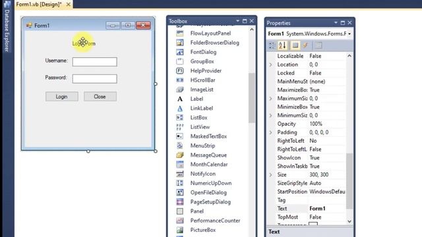Switch Properties to Categorized view

coord(272,45)
